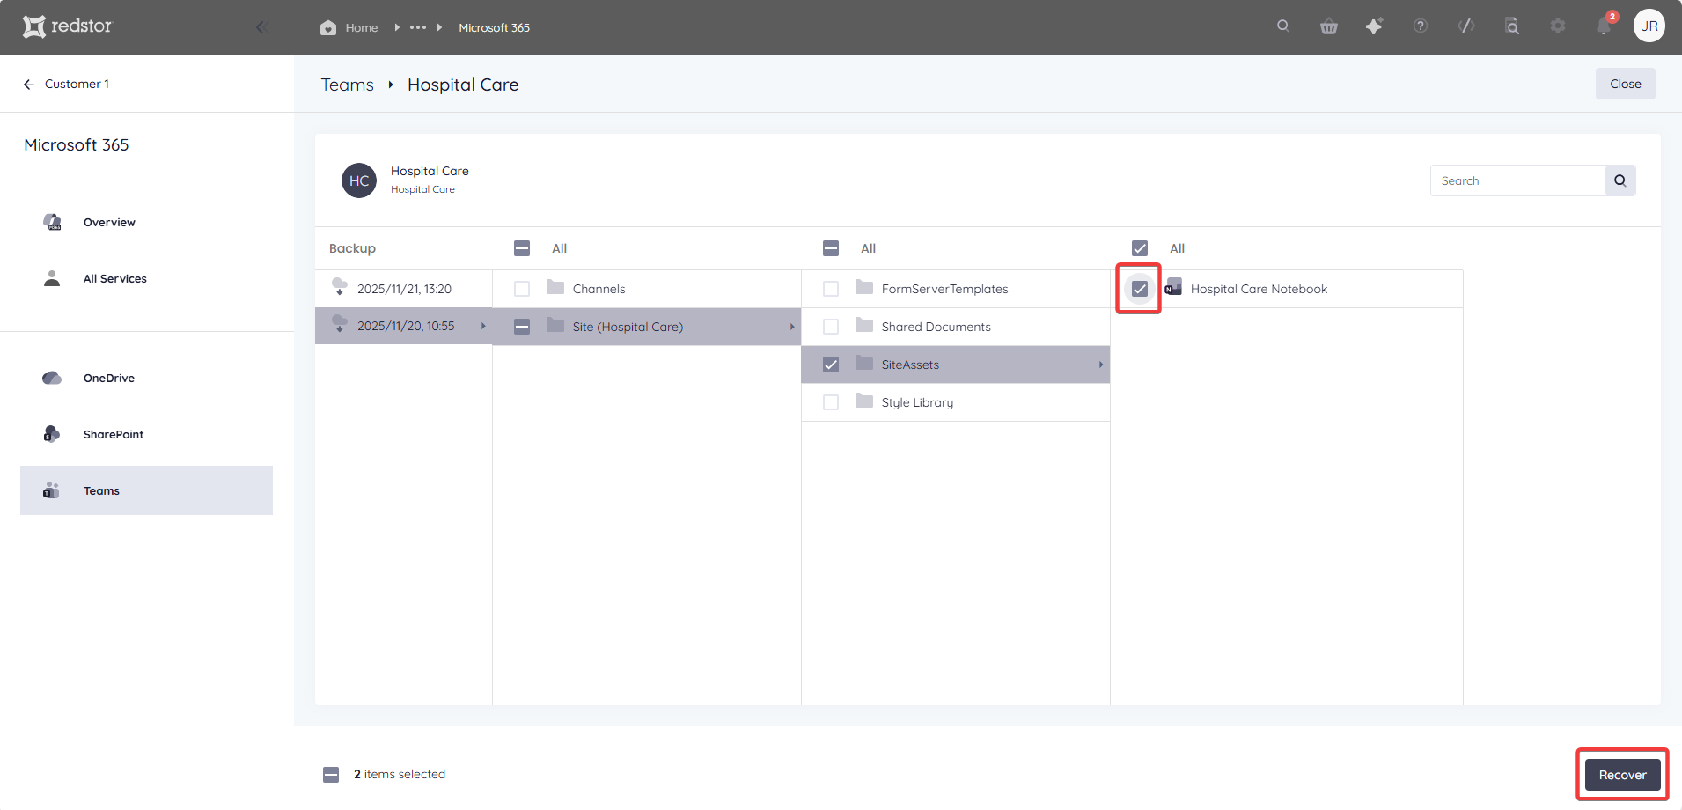Click Customer 1 back link

pyautogui.click(x=77, y=84)
